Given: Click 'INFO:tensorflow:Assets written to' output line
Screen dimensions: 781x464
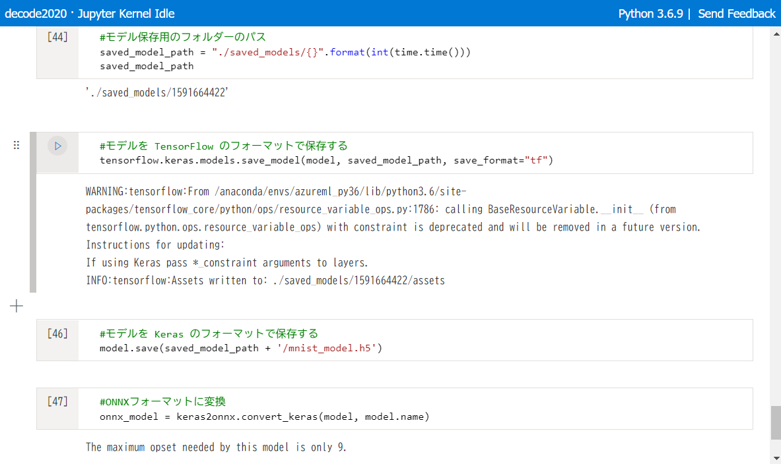Looking at the screenshot, I should click(265, 281).
